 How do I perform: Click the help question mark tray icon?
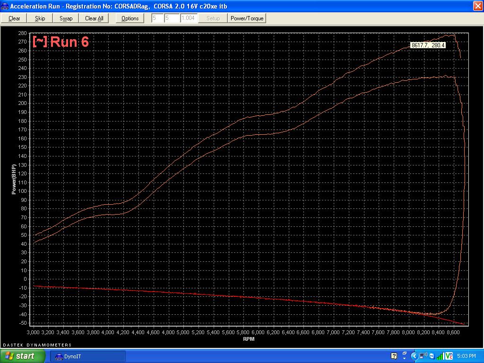394,356
